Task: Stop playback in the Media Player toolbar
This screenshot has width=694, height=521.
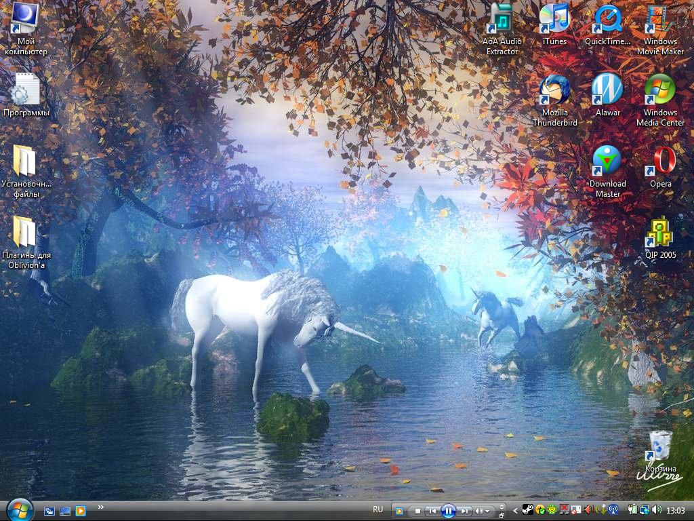Action: [x=417, y=511]
